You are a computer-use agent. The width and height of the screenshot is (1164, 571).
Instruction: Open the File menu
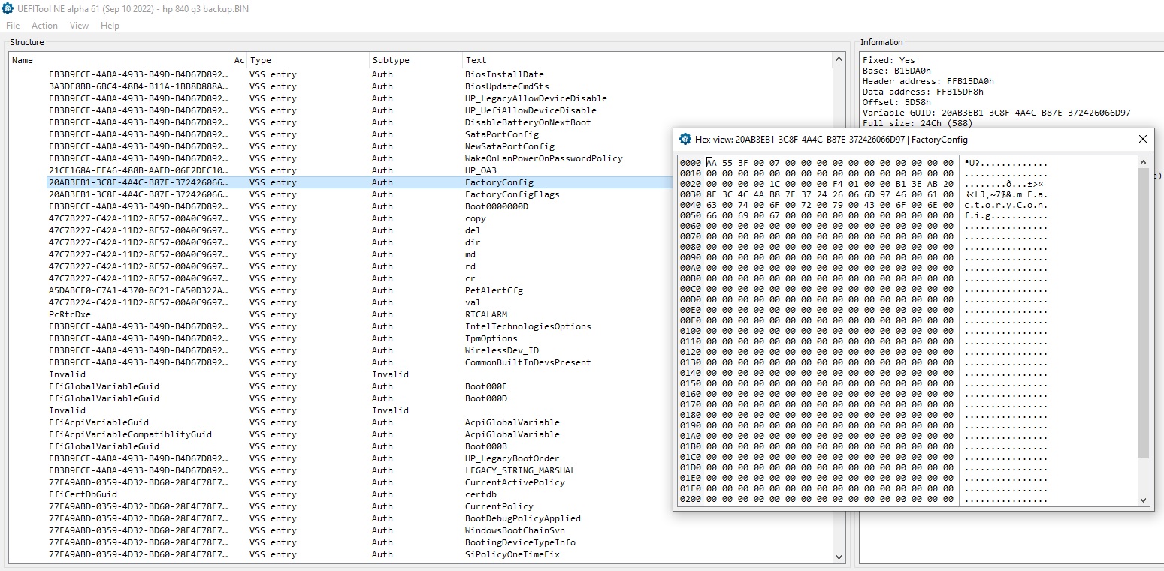click(x=13, y=26)
